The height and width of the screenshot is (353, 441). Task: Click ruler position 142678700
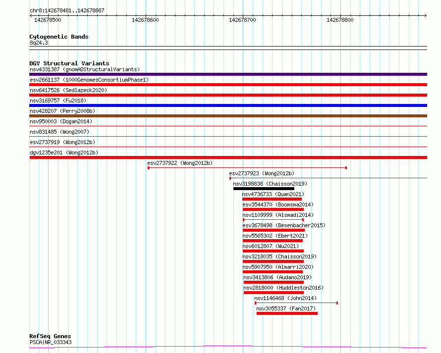[x=242, y=20]
